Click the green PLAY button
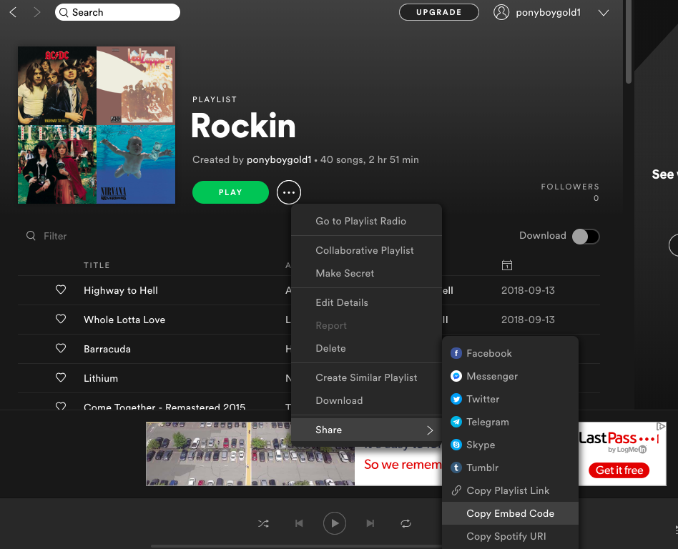 click(230, 192)
